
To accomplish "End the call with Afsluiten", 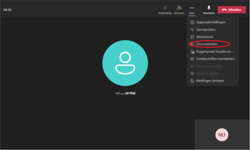I will pyautogui.click(x=232, y=10).
